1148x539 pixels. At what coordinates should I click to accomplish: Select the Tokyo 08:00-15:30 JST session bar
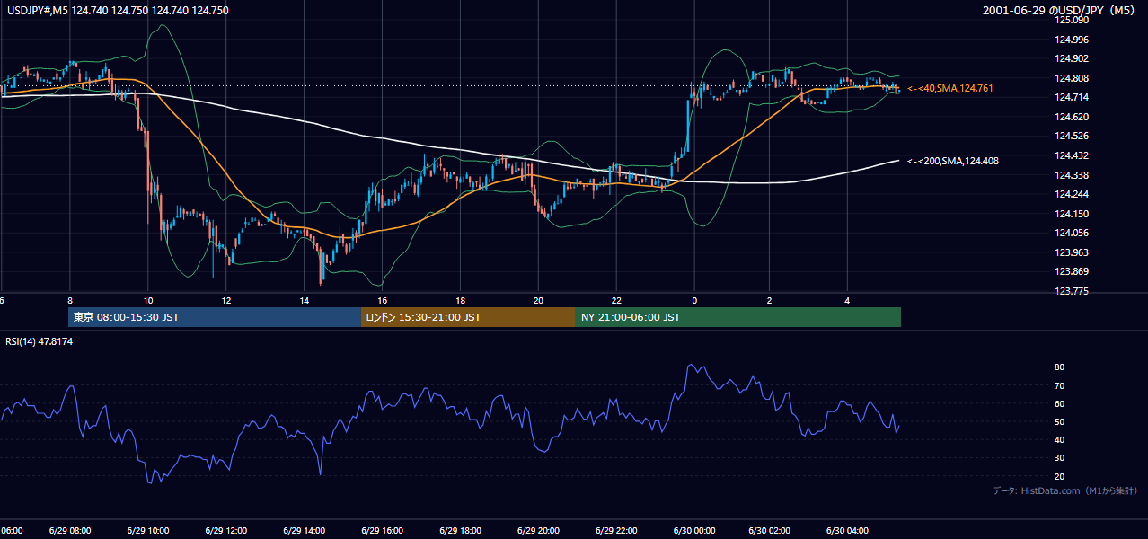point(215,317)
